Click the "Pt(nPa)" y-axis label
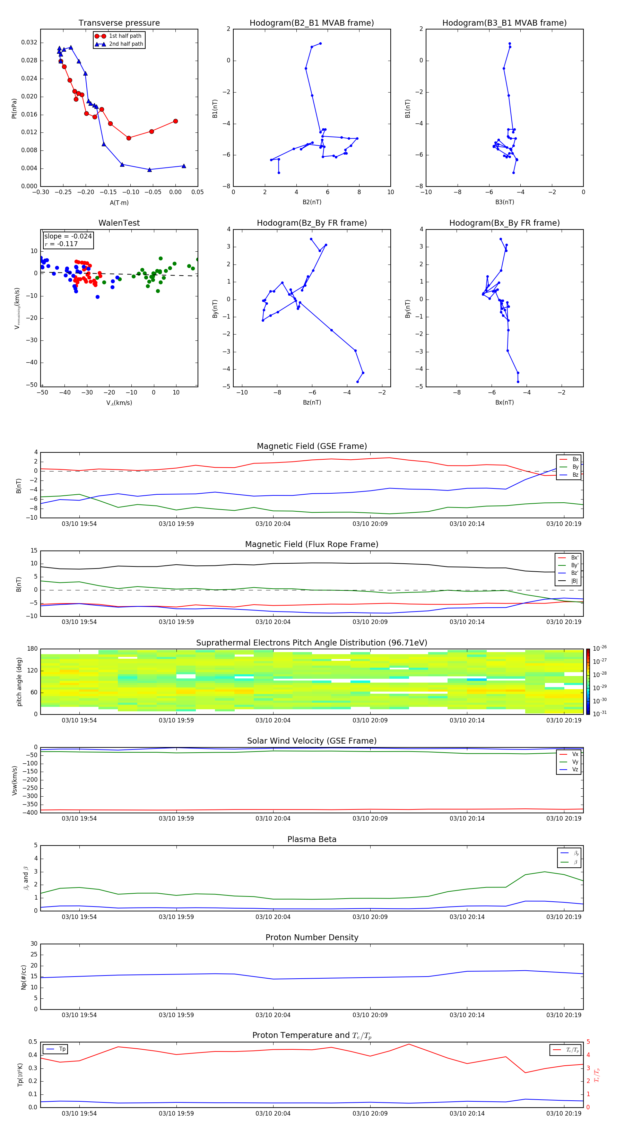Image resolution: width=624 pixels, height=1144 pixels. (x=14, y=108)
